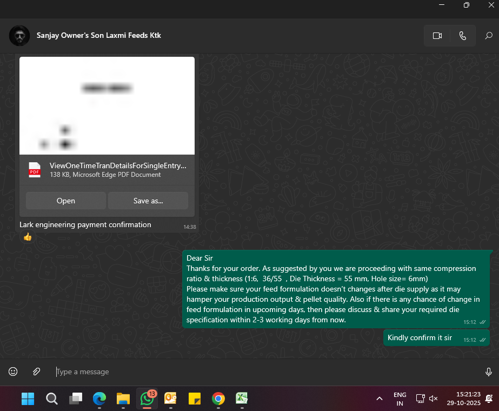The width and height of the screenshot is (499, 411).
Task: Expand the system tray hidden icons chevron
Action: pos(380,399)
